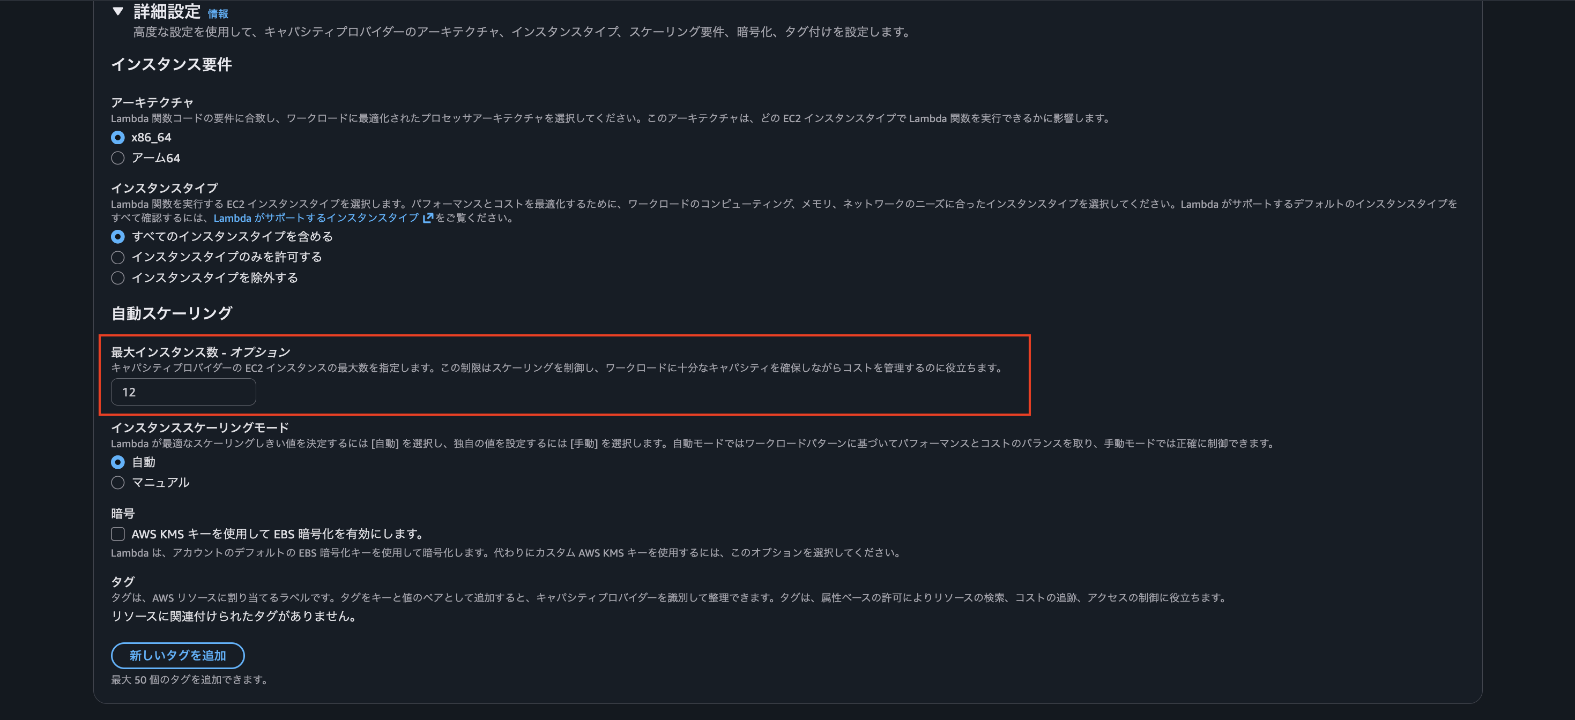Select the x86_64 architecture option

pos(117,138)
